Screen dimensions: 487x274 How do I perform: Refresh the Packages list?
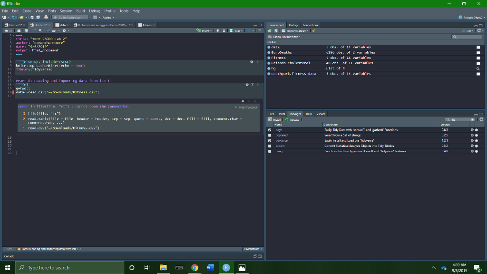click(481, 119)
